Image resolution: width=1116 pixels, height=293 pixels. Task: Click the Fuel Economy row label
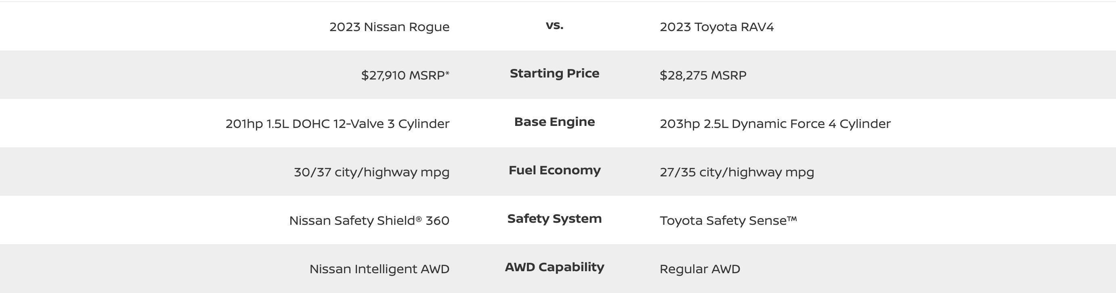[554, 170]
